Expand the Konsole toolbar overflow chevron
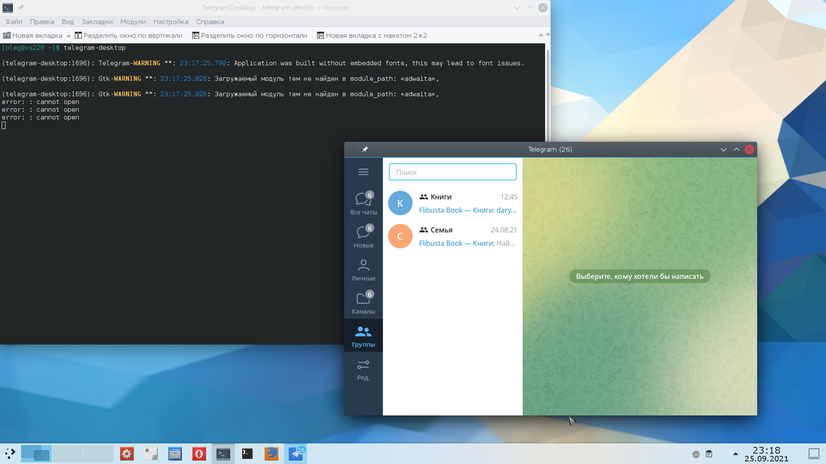826x464 pixels. pos(541,35)
